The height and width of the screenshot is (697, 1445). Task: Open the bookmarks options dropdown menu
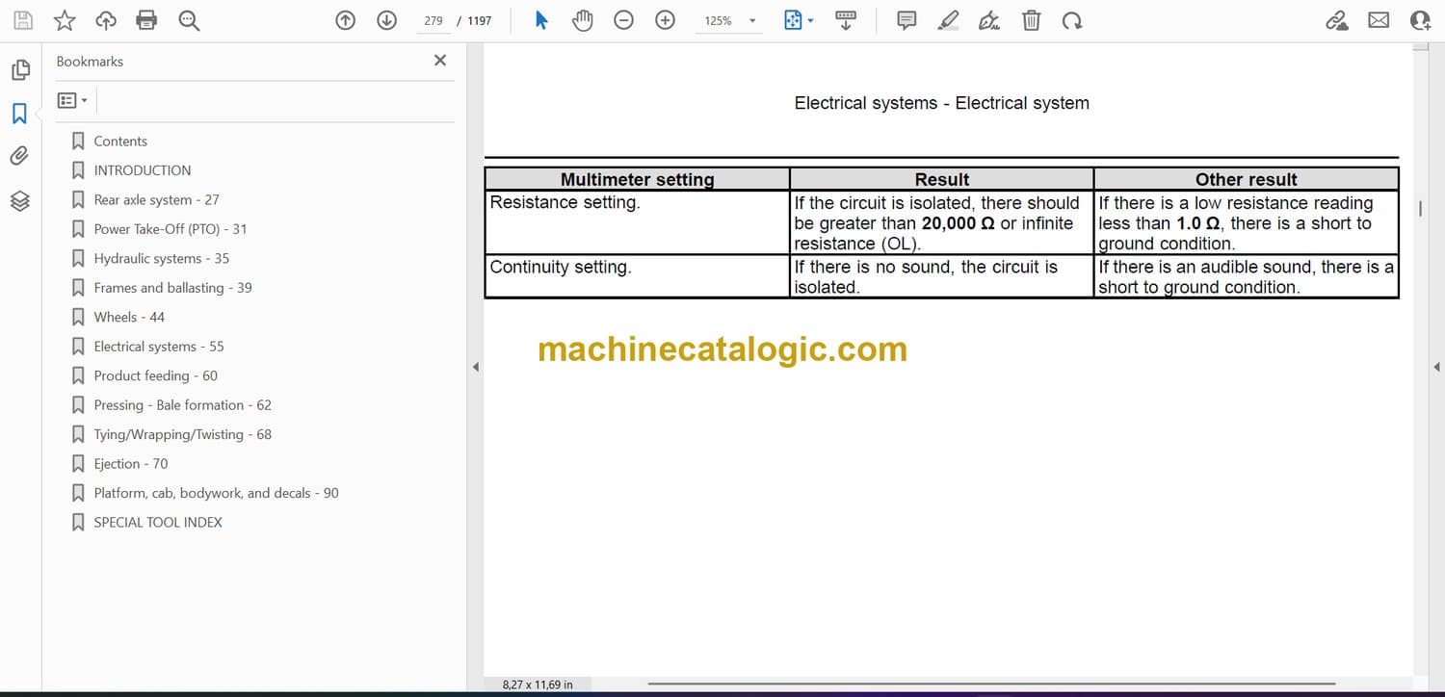[x=72, y=100]
